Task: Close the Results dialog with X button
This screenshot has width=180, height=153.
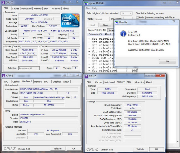Action: 173,21
